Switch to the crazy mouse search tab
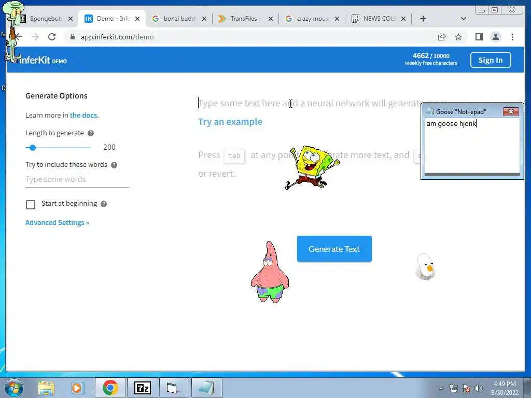 pyautogui.click(x=312, y=19)
